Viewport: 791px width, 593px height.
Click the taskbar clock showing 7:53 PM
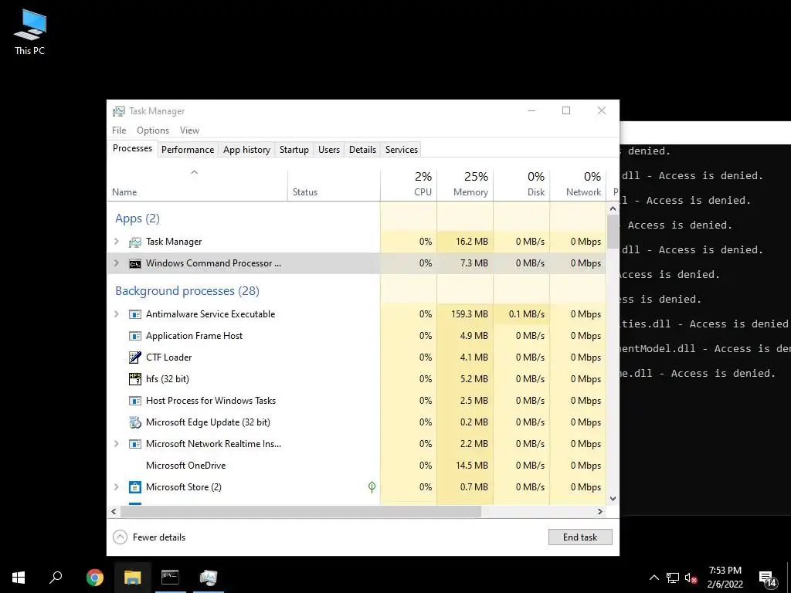tap(725, 578)
